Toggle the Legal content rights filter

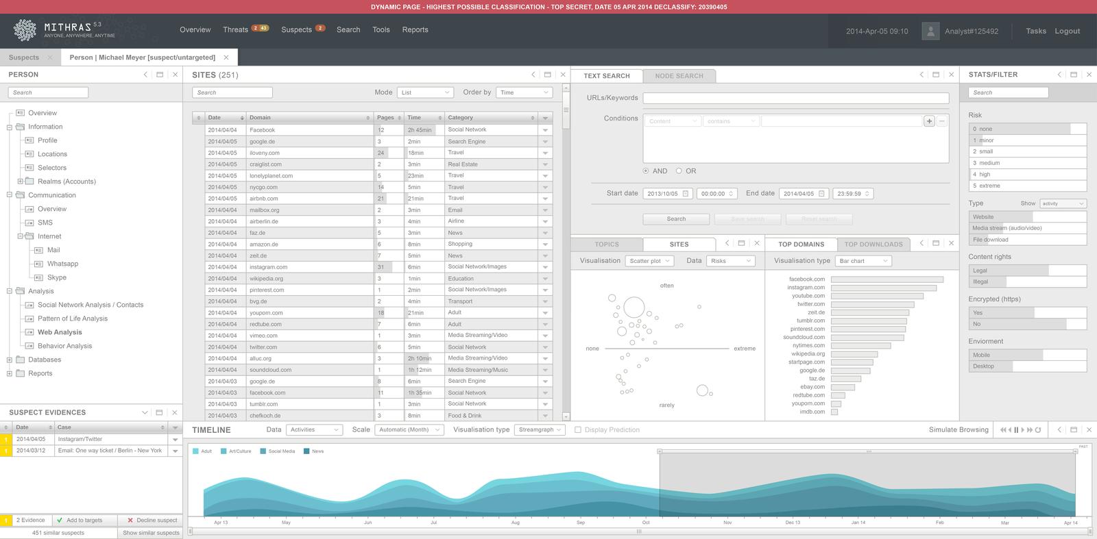pyautogui.click(x=1028, y=271)
